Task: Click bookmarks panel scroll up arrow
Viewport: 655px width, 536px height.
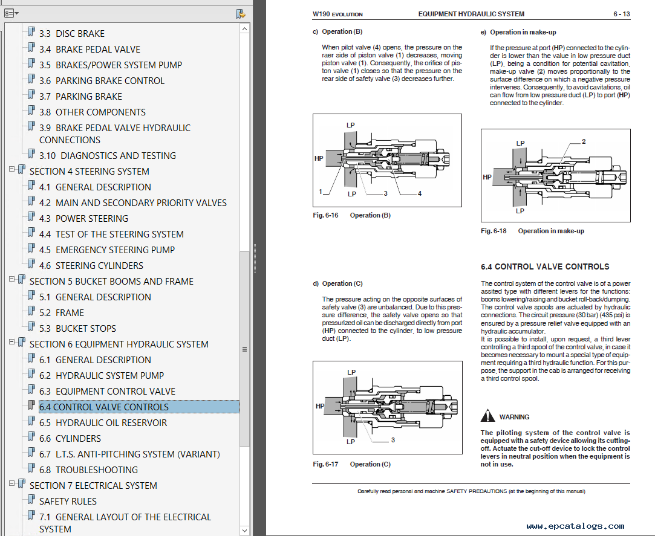Action: [245, 29]
